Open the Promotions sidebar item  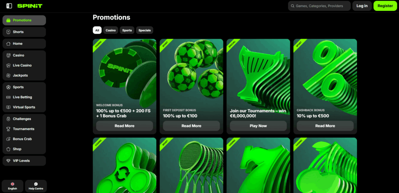click(x=24, y=20)
